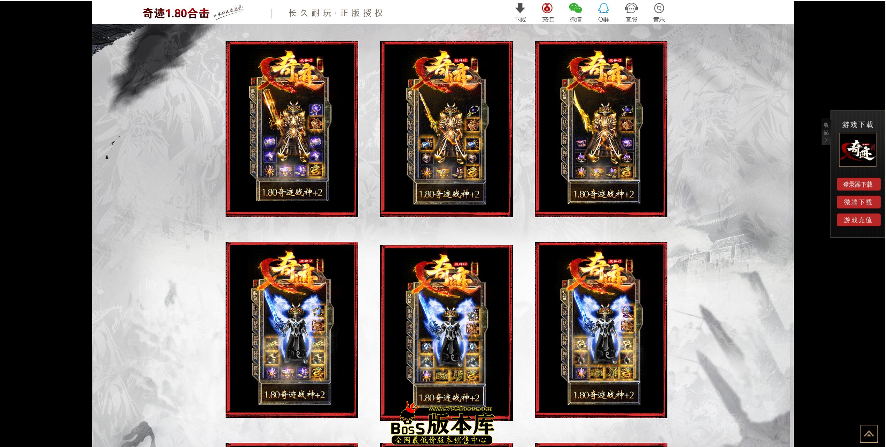
Task: Click the back-to-top arrow icon
Action: coord(869,433)
